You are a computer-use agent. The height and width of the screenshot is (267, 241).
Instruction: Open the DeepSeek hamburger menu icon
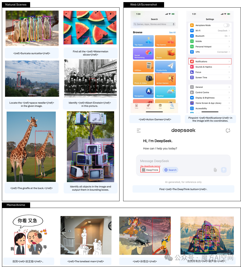point(139,131)
